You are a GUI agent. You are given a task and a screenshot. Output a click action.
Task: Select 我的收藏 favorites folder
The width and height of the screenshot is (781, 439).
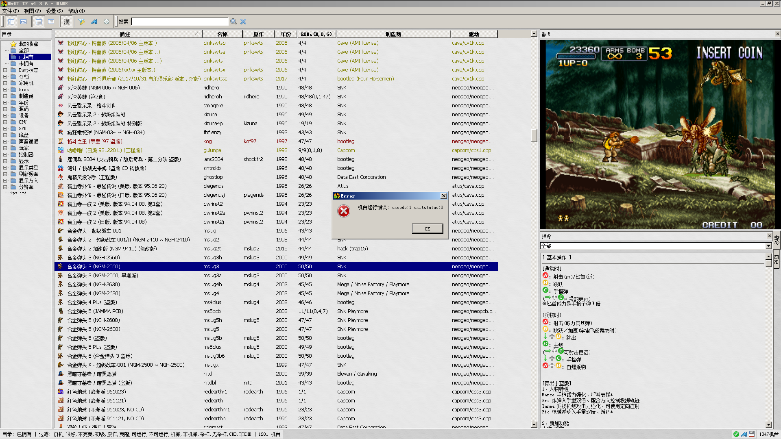pyautogui.click(x=28, y=44)
